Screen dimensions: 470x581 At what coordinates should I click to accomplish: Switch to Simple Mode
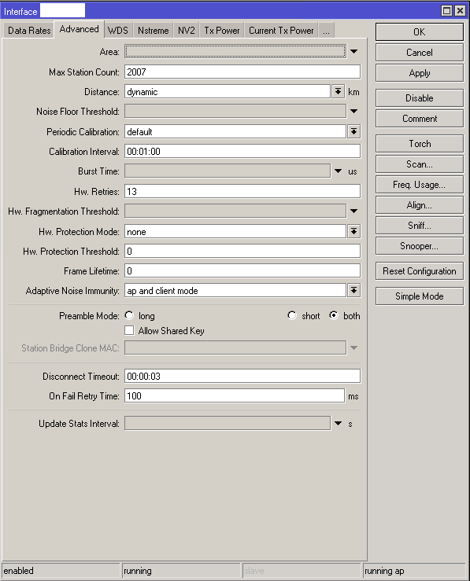pos(419,296)
